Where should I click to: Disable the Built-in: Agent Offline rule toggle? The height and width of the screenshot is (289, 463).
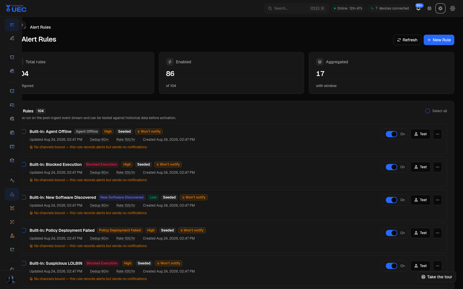point(392,134)
